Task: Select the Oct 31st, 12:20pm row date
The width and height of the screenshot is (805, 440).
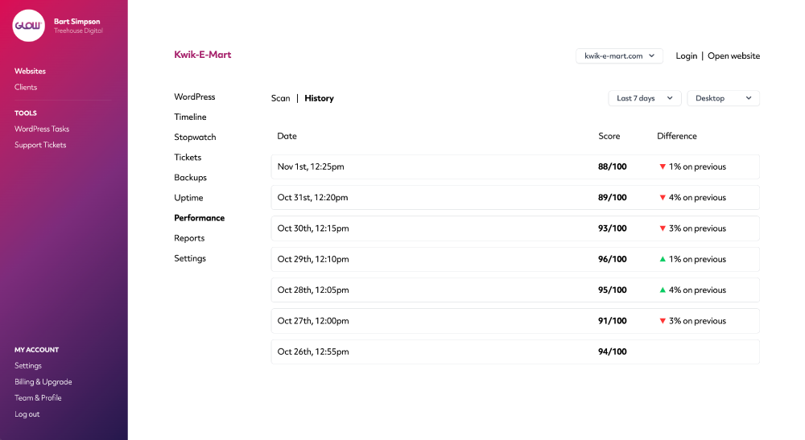Action: click(312, 197)
